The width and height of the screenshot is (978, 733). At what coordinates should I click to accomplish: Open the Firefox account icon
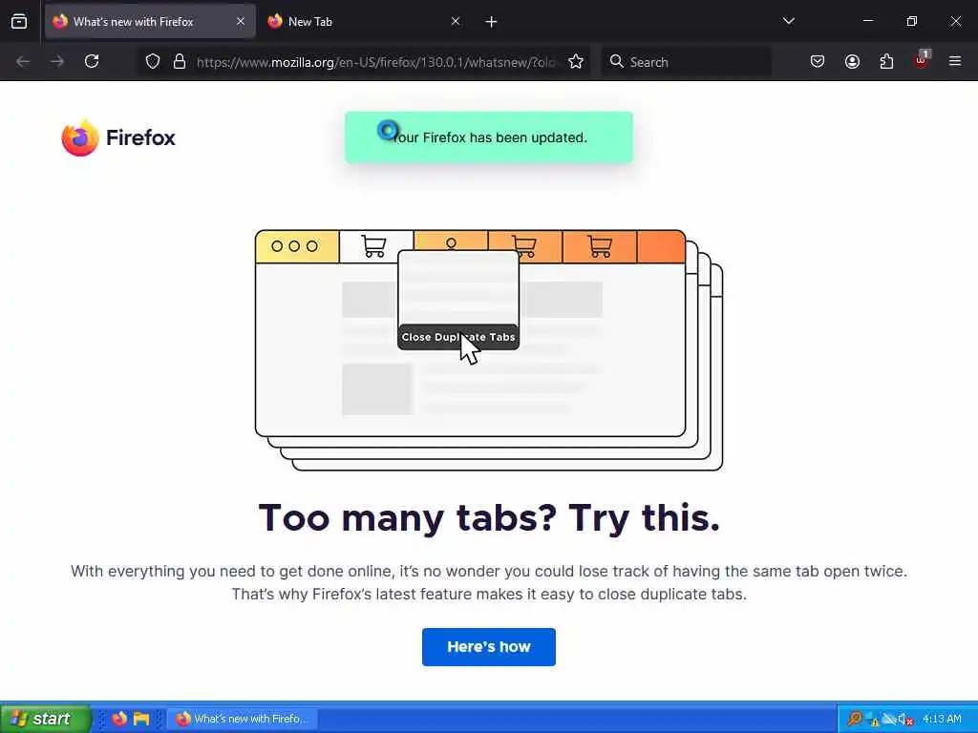pos(852,61)
